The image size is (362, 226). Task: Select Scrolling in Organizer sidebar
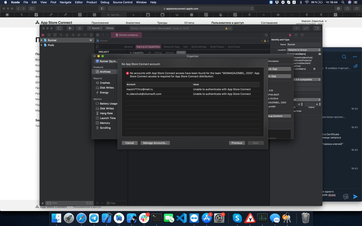105,128
